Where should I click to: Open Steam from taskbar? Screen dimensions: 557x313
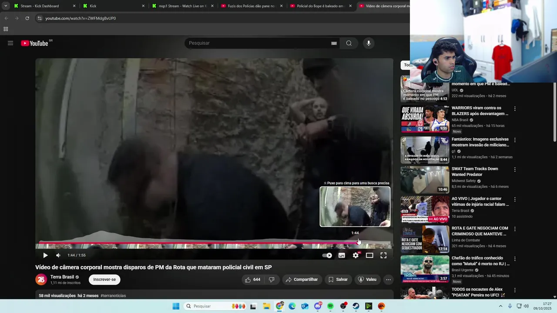coord(356,306)
